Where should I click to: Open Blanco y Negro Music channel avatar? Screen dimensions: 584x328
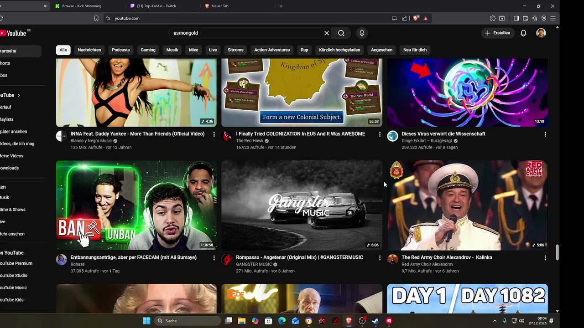point(61,136)
